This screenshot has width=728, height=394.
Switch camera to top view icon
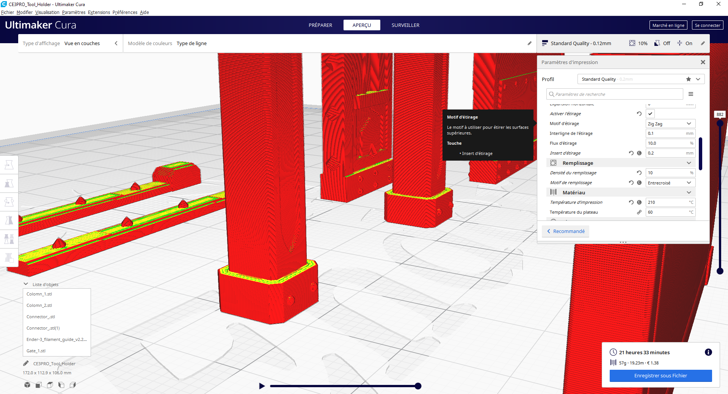(50, 385)
